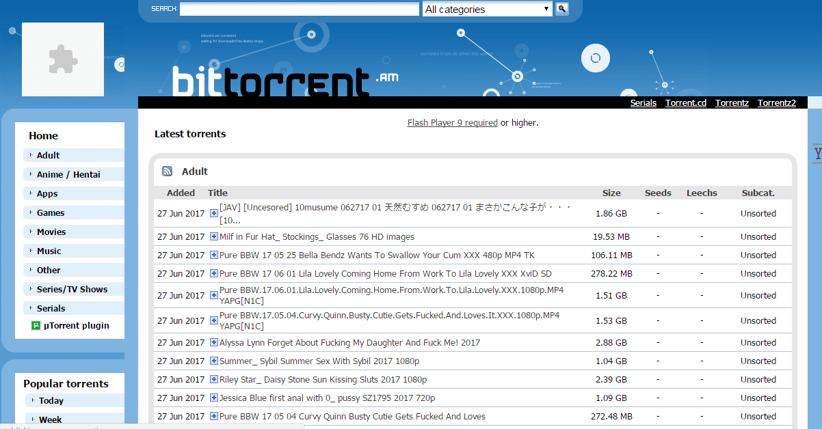Expand plus icon for Curvy Quinn 272.48 MB row
This screenshot has height=429, width=822.
[214, 416]
